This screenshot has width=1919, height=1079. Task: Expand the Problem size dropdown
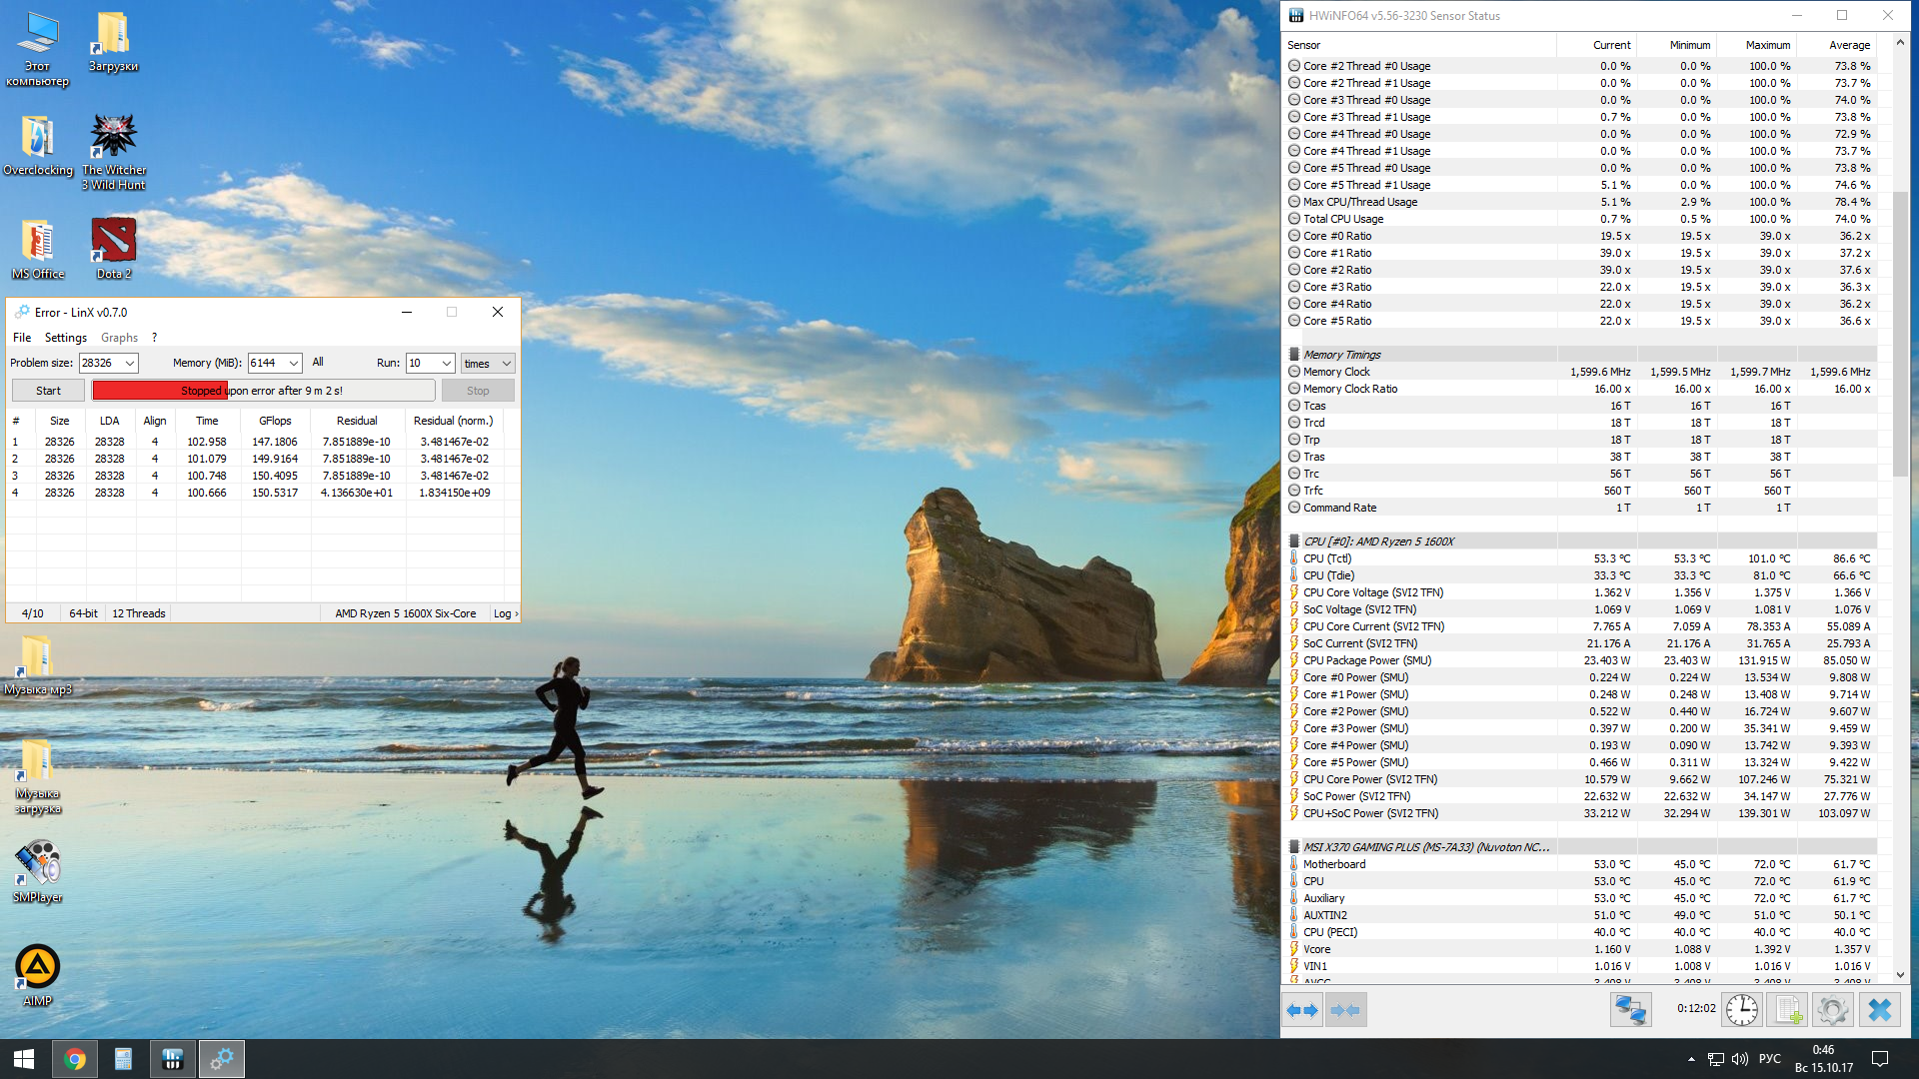(130, 364)
